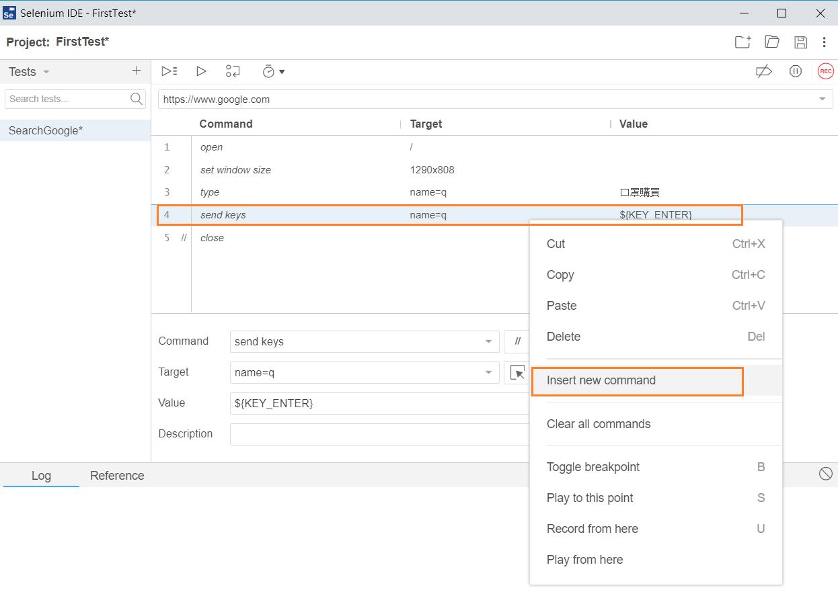The height and width of the screenshot is (594, 838).
Task: Select Record from here
Action: pyautogui.click(x=656, y=529)
